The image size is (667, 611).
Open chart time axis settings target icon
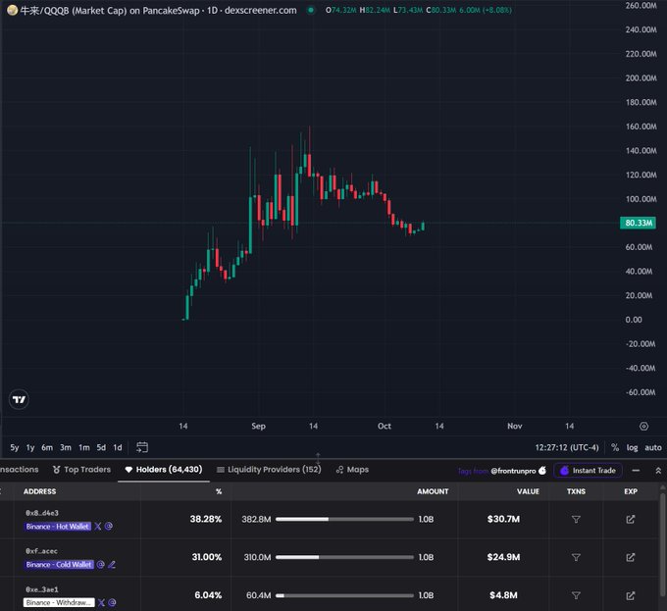click(644, 426)
